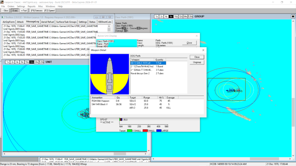The height and width of the screenshot is (166, 296).
Task: Set Group map zoom to 1x
Action: coord(157,17)
